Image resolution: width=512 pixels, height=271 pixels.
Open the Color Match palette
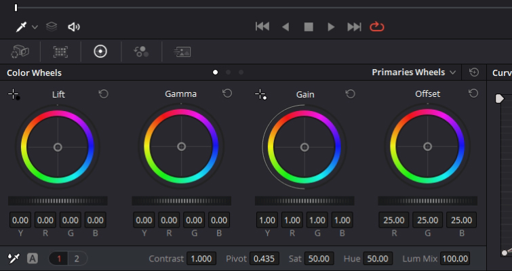point(60,51)
